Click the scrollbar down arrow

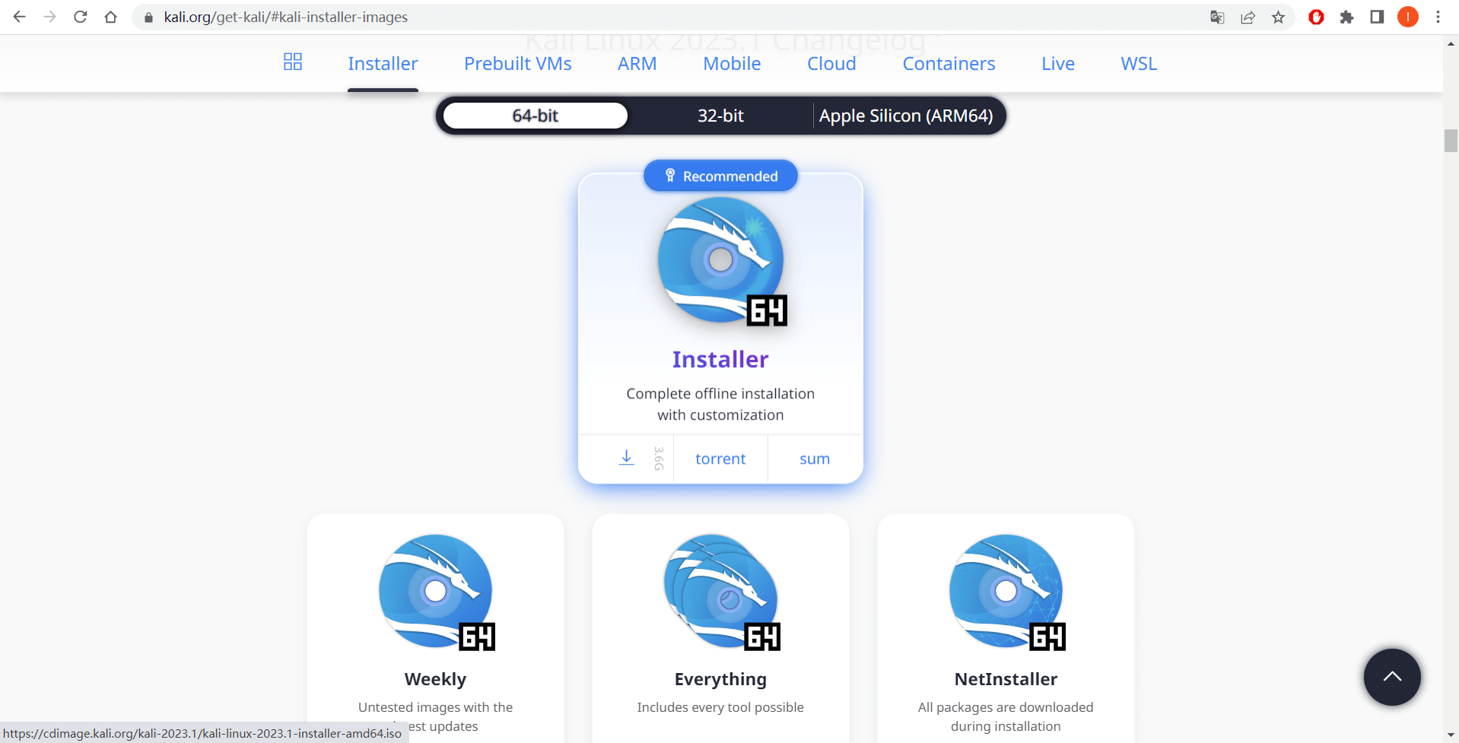1451,735
